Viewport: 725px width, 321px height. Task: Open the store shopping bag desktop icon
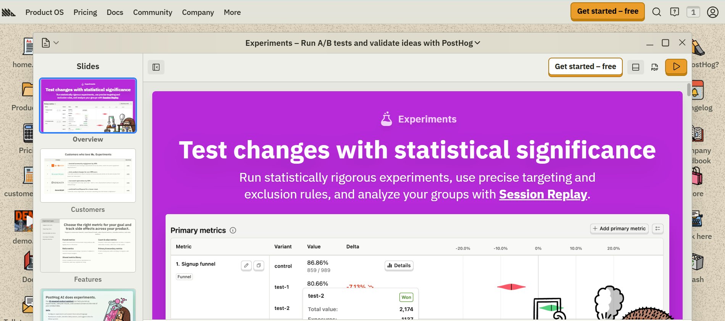click(x=697, y=176)
